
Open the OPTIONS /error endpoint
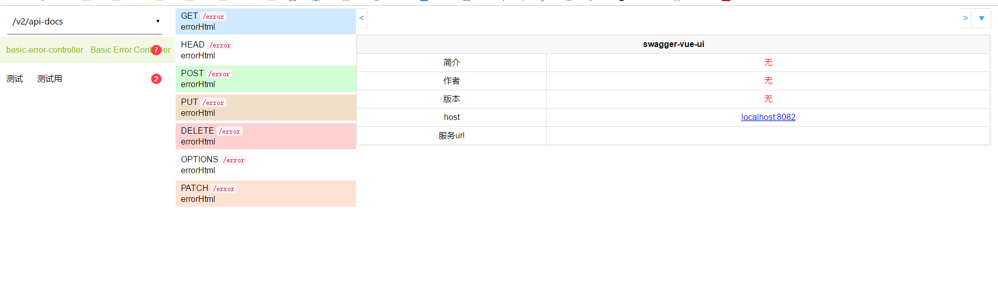(266, 165)
